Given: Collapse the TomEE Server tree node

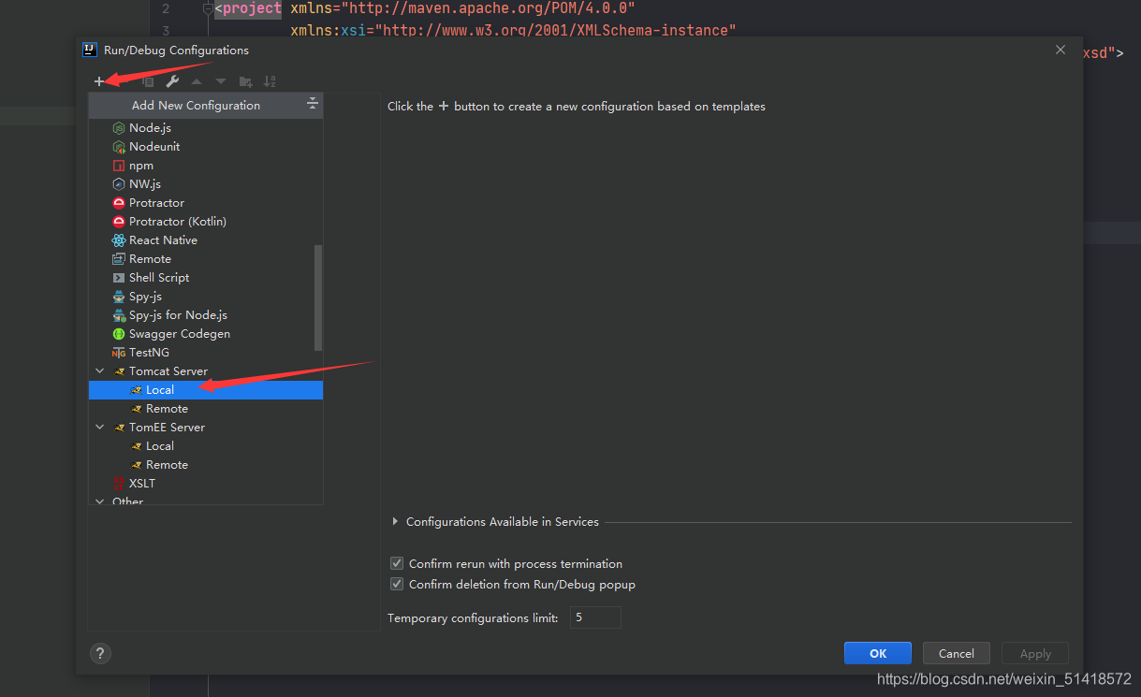Looking at the screenshot, I should 100,428.
